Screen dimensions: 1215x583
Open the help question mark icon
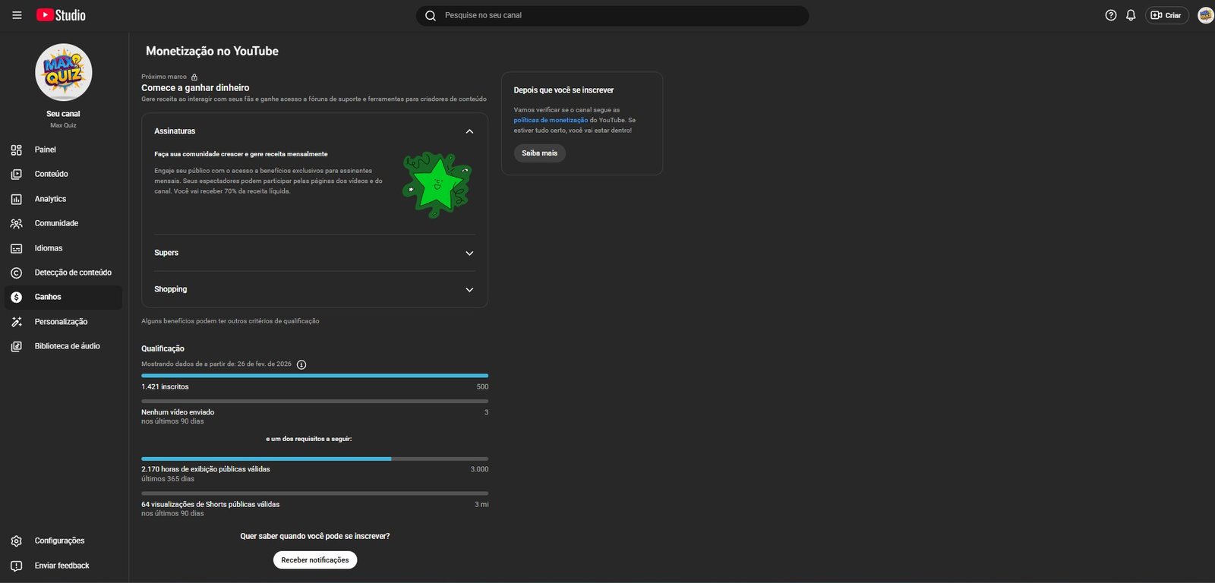[1110, 15]
